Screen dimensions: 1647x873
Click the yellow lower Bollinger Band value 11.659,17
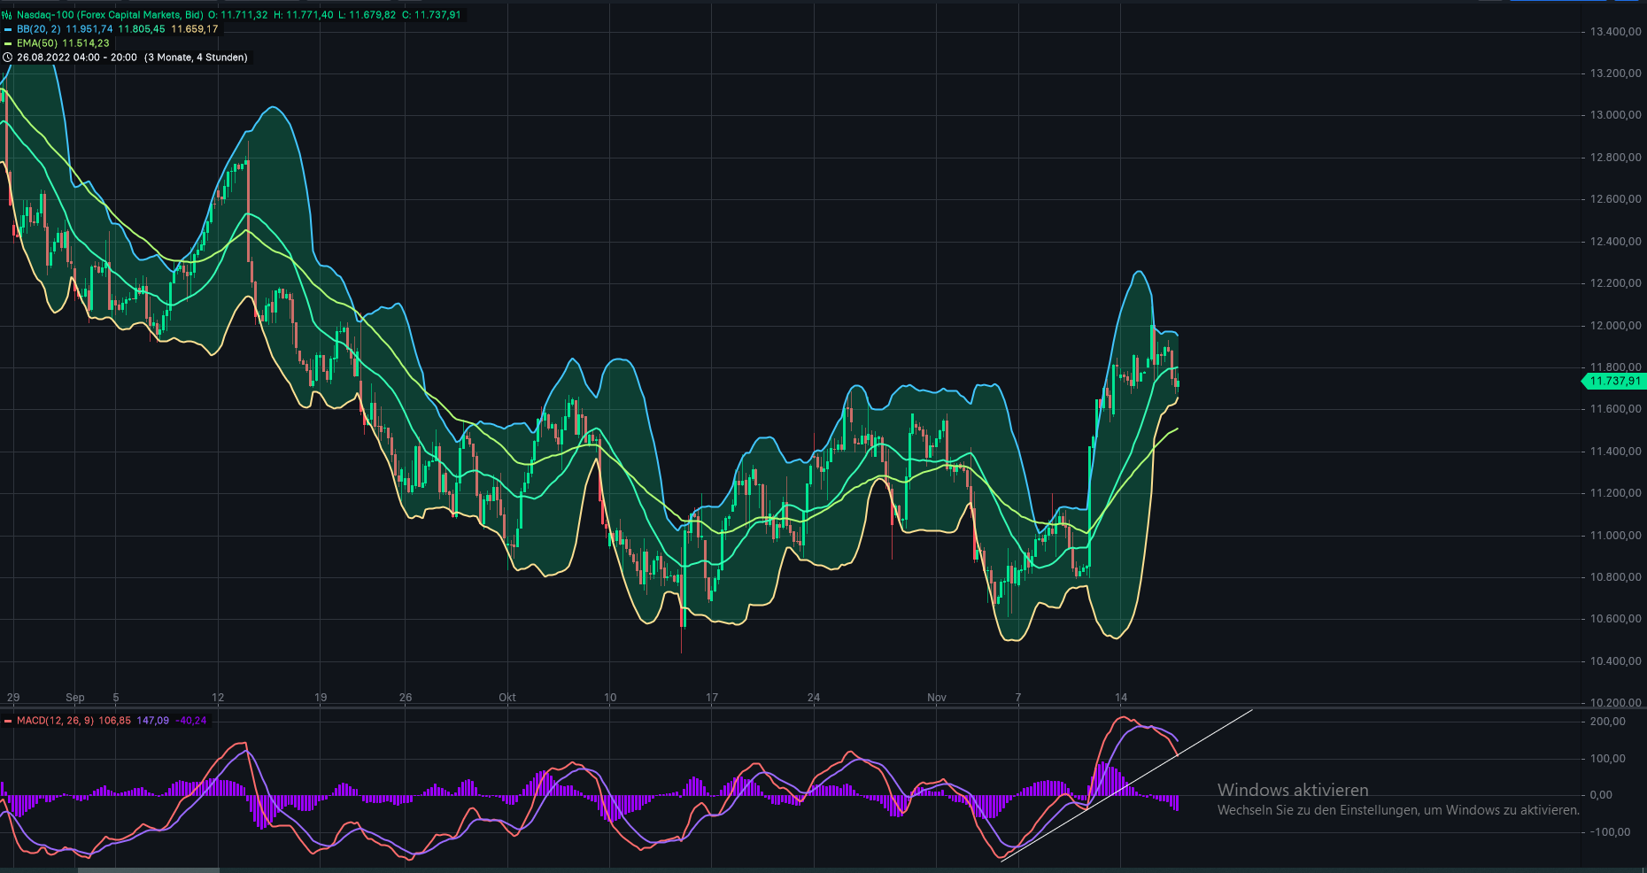[x=195, y=28]
